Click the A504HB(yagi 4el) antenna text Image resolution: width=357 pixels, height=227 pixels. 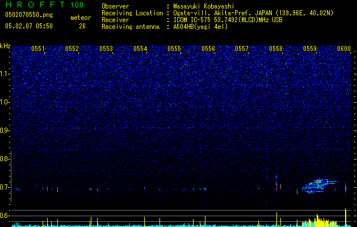tap(200, 27)
